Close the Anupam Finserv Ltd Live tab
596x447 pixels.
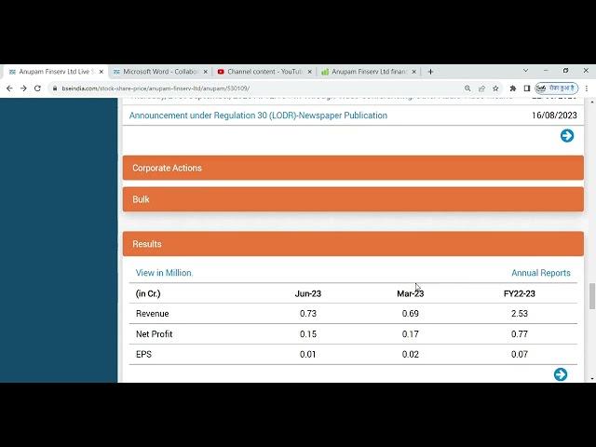click(x=102, y=72)
